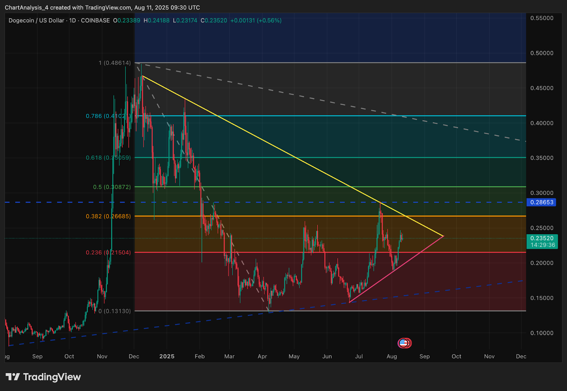Click the 0.15000 price axis label
Screen dimensions: 567x391
[542, 298]
